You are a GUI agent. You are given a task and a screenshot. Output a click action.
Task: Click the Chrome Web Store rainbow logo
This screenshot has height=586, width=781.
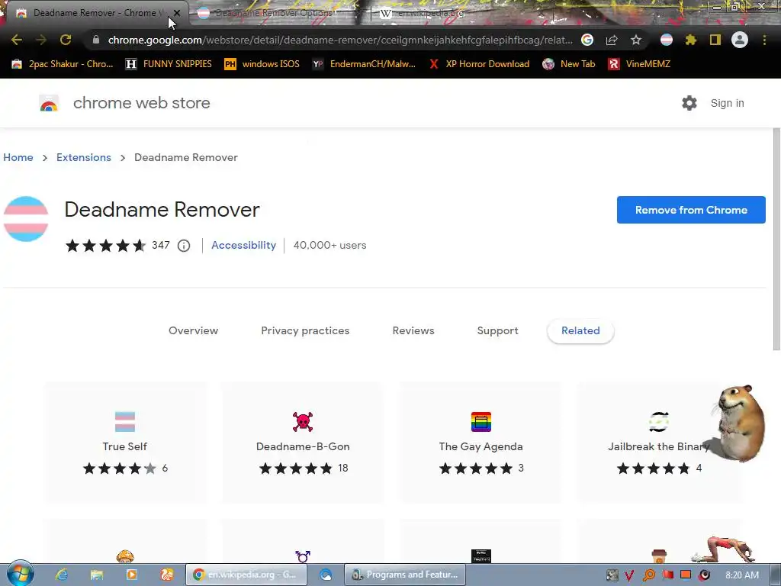pyautogui.click(x=49, y=103)
